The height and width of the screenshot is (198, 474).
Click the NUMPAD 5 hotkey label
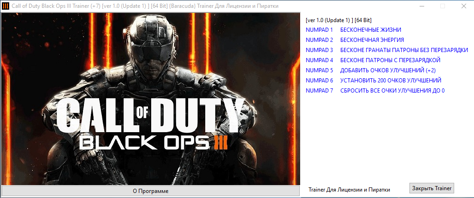click(319, 70)
